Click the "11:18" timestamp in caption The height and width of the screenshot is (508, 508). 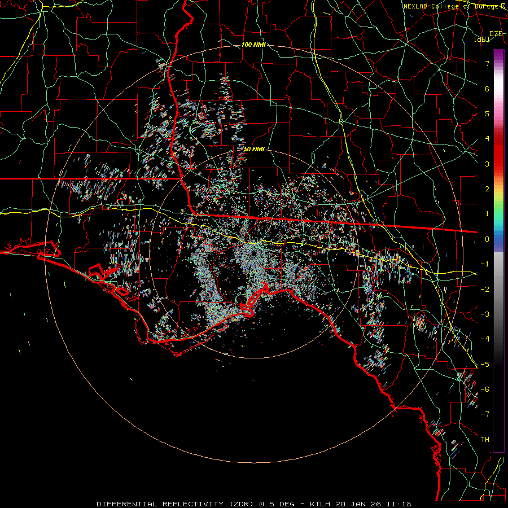[x=400, y=504]
